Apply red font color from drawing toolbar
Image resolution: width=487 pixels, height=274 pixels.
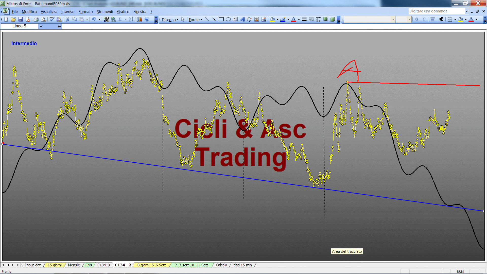294,19
